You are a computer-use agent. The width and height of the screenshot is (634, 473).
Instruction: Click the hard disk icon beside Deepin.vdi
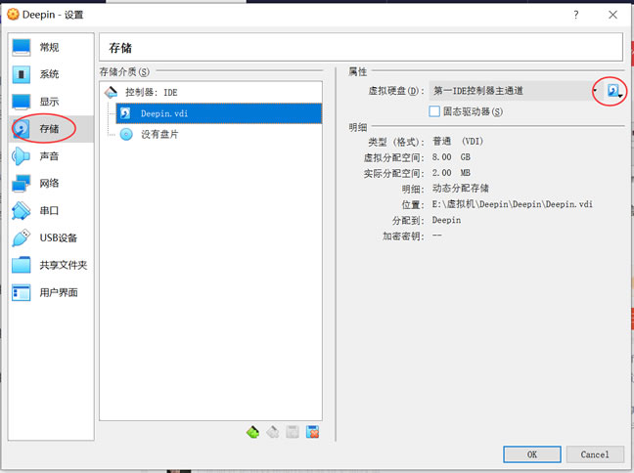[125, 113]
